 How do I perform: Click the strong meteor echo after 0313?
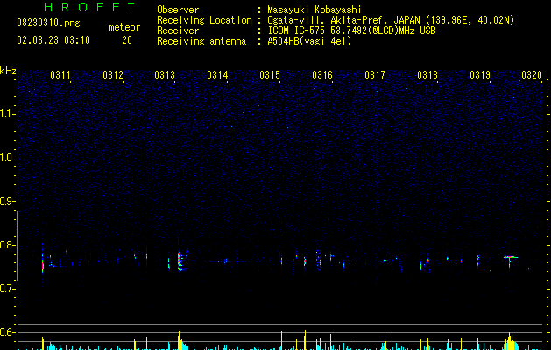[x=180, y=261]
